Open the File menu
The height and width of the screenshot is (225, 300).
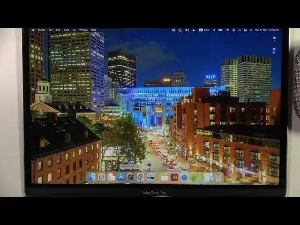tap(51, 30)
